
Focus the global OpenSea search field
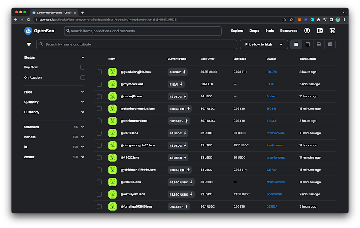click(143, 31)
